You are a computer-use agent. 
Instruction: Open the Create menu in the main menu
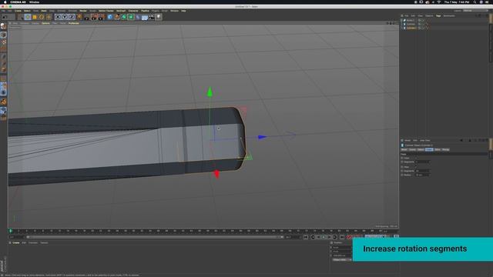pyautogui.click(x=18, y=11)
